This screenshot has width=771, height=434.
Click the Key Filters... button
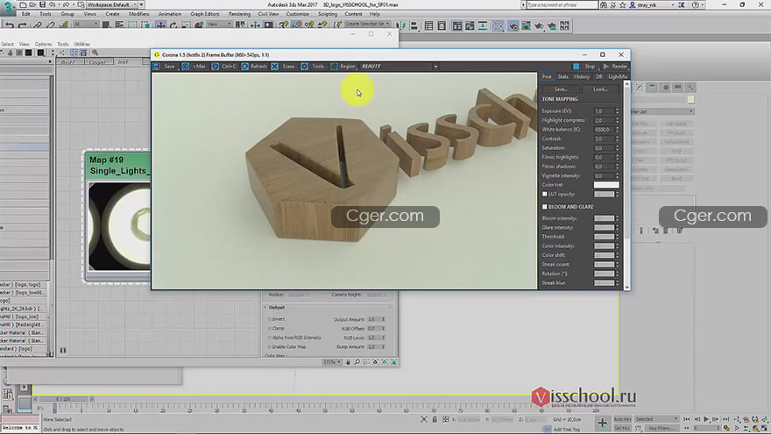coord(660,428)
